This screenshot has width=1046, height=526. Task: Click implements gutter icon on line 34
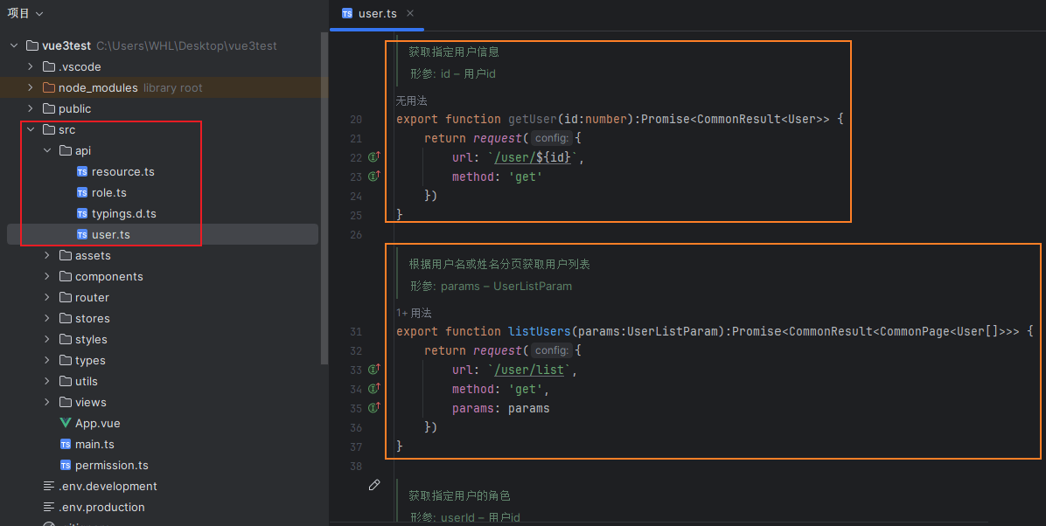click(374, 389)
